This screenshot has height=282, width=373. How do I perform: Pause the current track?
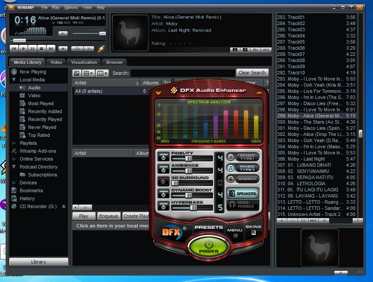pos(33,48)
